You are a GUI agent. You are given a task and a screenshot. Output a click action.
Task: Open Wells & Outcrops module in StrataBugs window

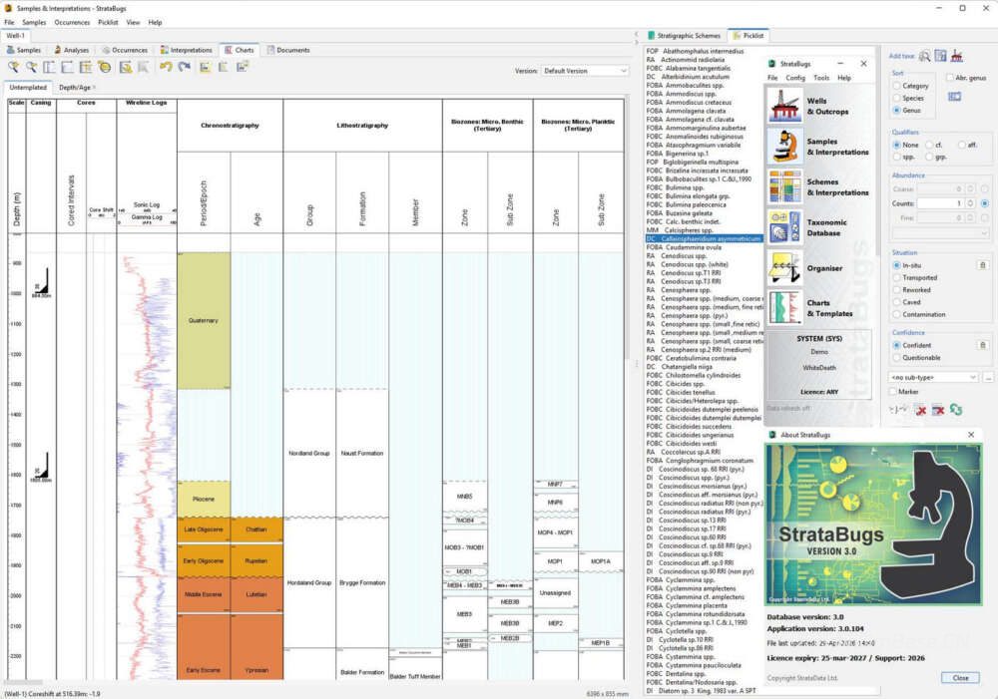point(784,106)
